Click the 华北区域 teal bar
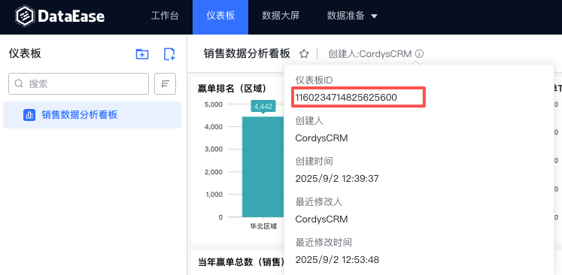Screen dimensions: 562x275 point(263,167)
